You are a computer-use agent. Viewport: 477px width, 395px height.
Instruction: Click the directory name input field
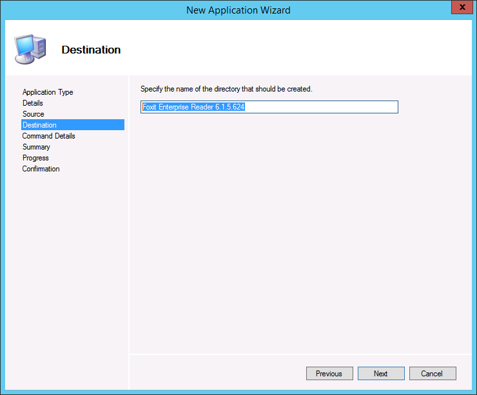(x=269, y=107)
